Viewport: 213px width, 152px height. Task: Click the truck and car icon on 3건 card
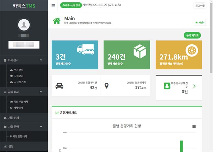pyautogui.click(x=85, y=49)
